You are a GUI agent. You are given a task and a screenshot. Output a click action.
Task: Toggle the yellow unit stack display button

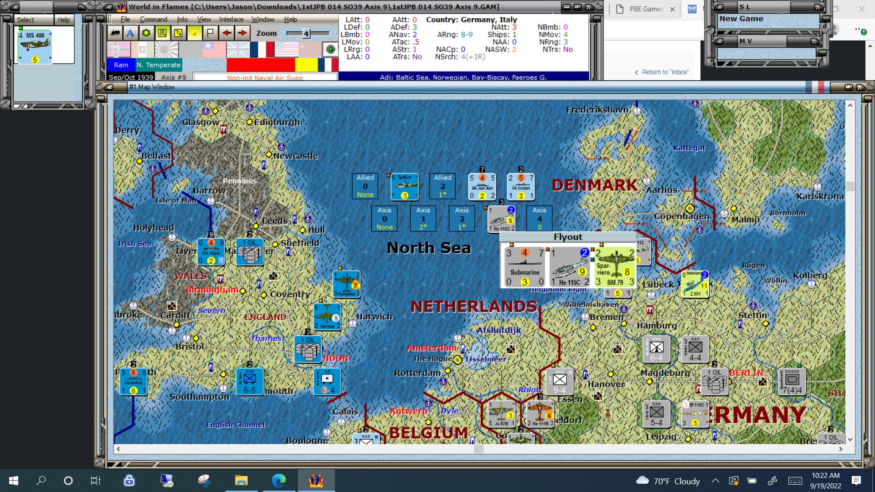point(162,33)
